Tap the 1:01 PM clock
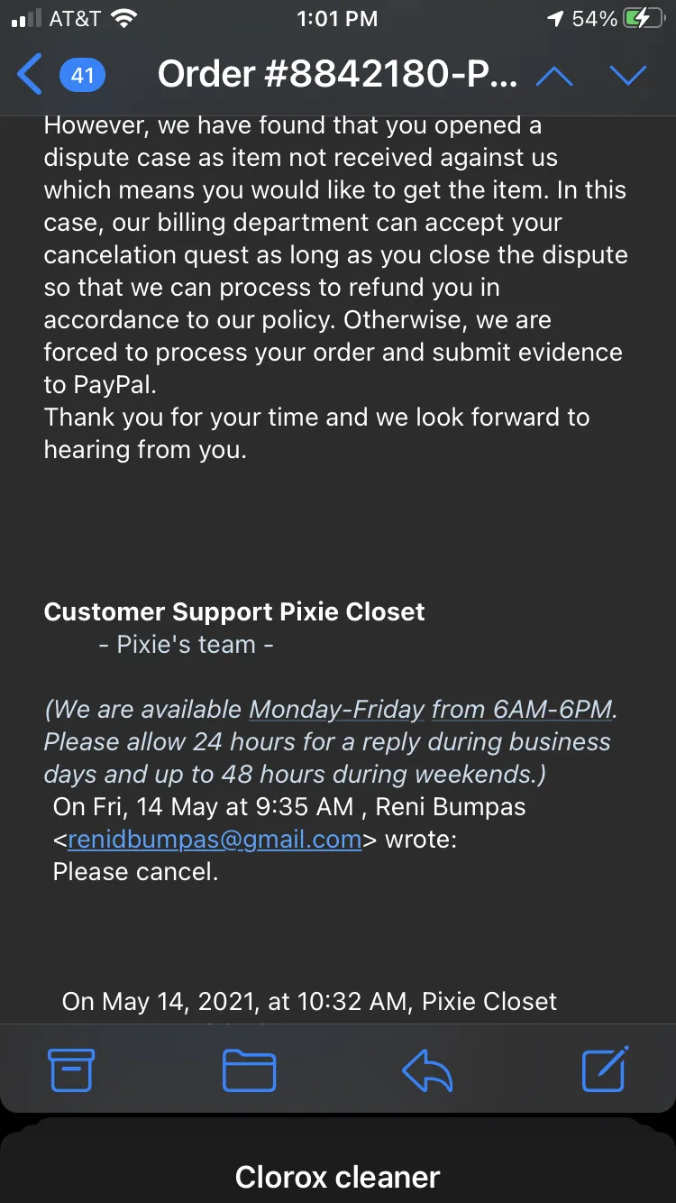This screenshot has height=1203, width=676. pyautogui.click(x=337, y=19)
